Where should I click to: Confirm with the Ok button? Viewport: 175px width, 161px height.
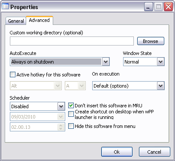pos(117,152)
